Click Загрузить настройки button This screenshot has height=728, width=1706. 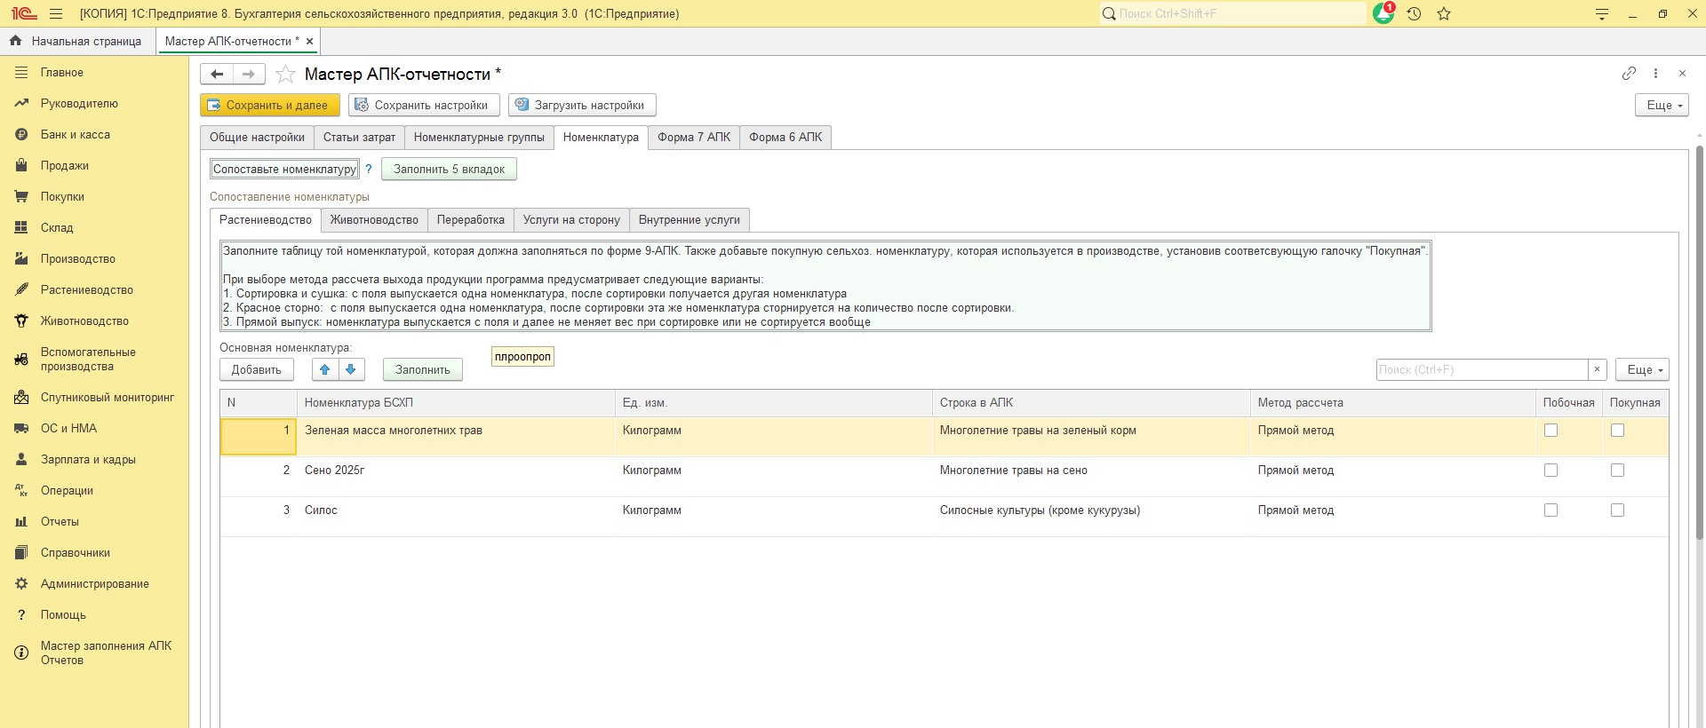[582, 105]
